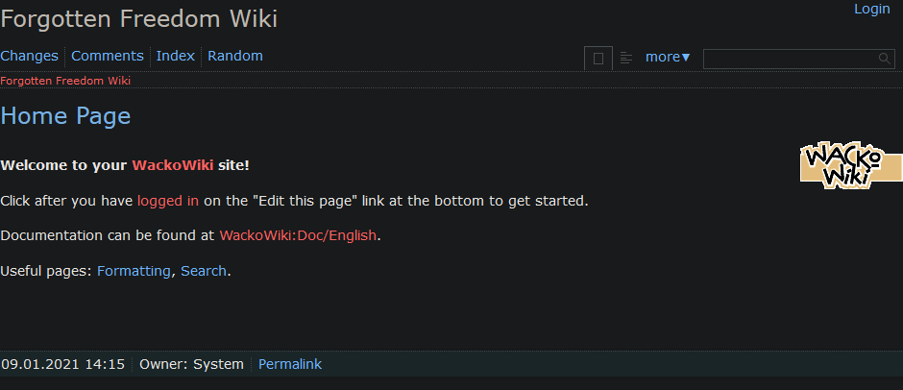Click the Login link

pyautogui.click(x=871, y=9)
